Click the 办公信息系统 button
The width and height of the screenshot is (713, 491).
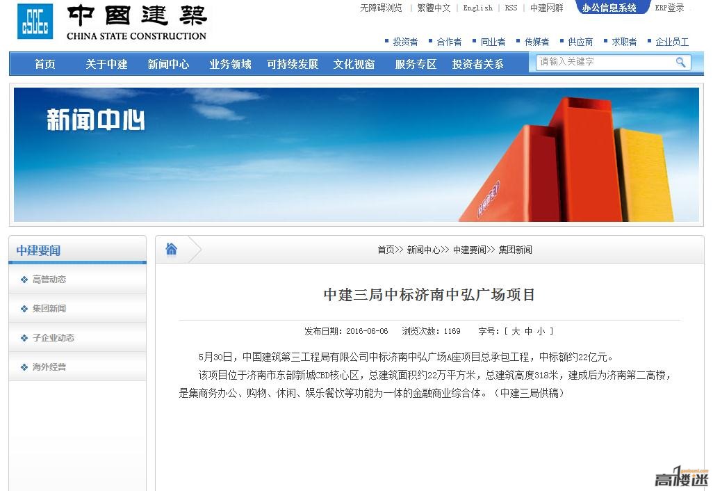(612, 7)
